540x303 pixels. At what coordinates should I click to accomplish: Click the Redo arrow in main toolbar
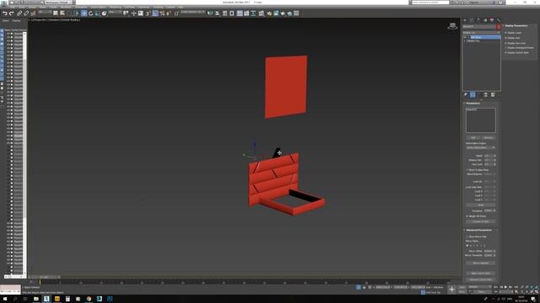(11, 13)
